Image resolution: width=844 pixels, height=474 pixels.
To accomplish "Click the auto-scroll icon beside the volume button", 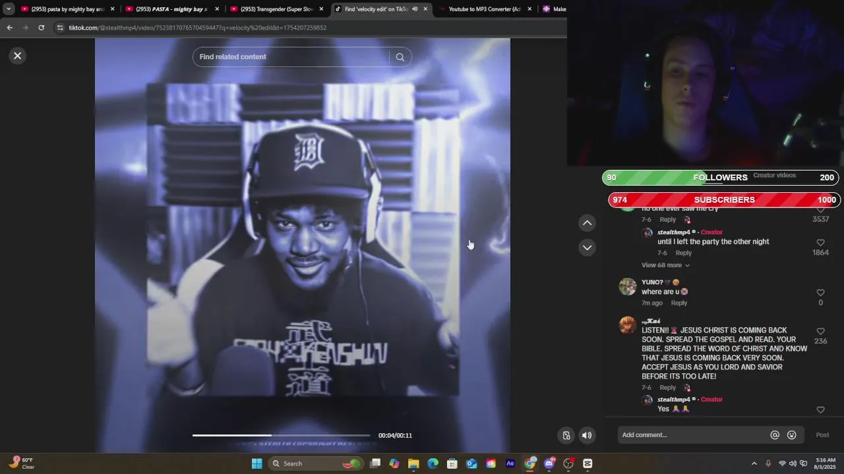I will coord(566,435).
